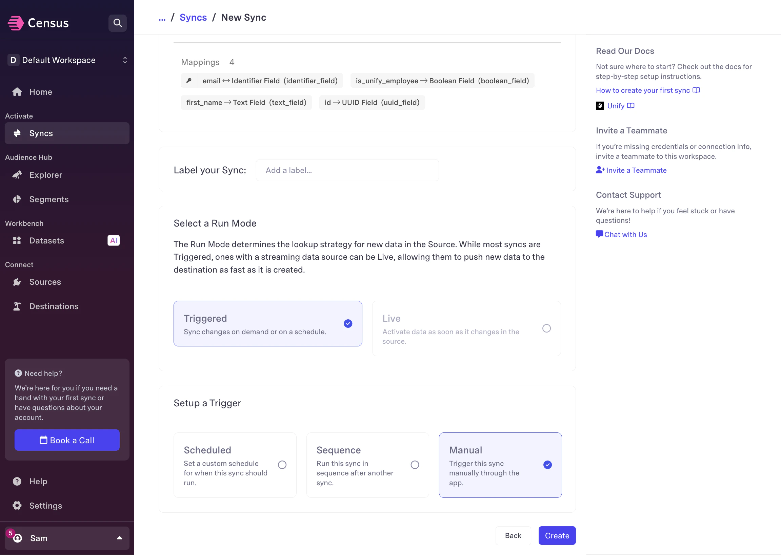Click the search magnifier icon in sidebar

117,23
